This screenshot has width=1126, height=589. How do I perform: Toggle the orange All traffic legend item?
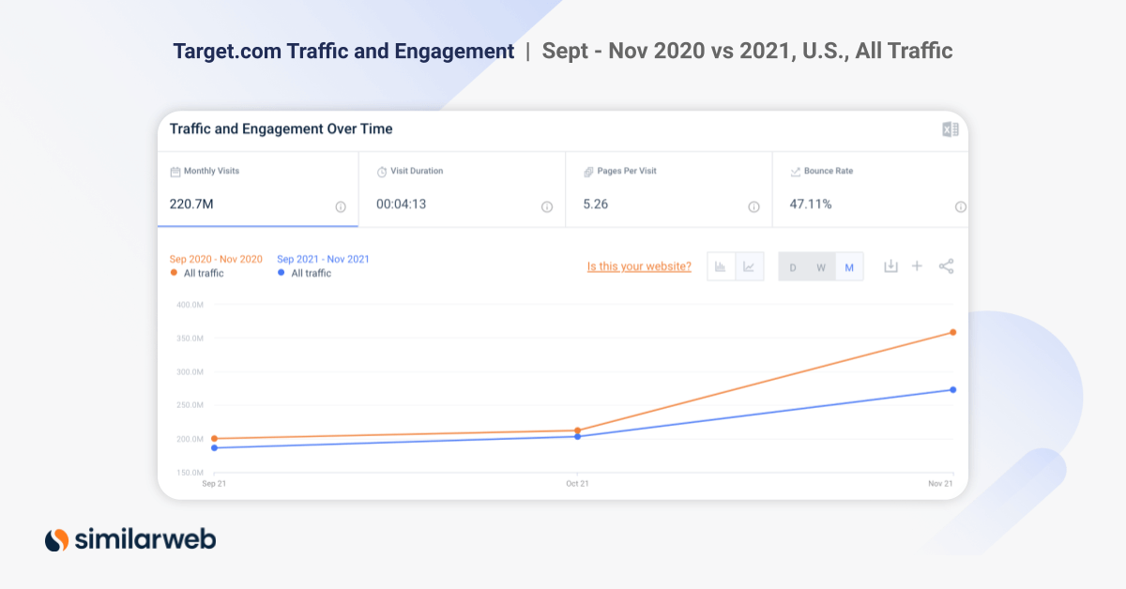197,273
